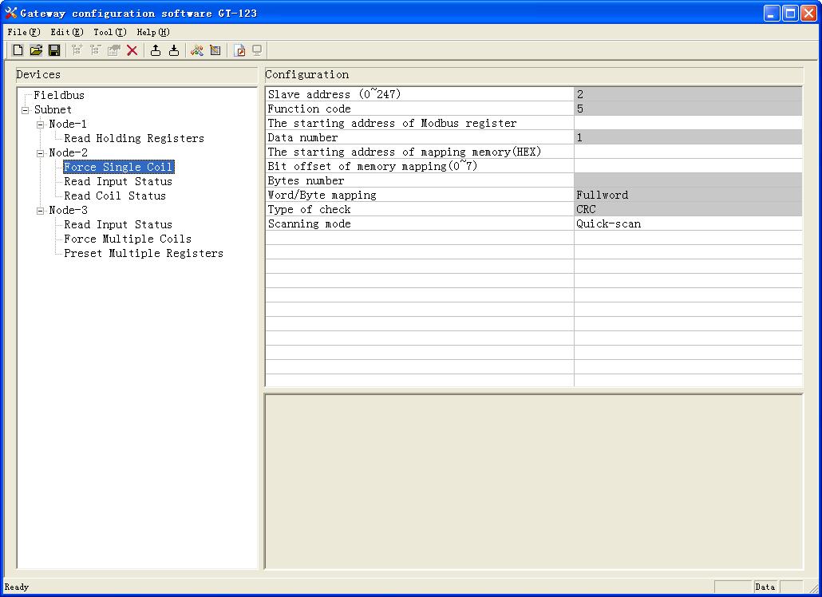Click the upload configuration arrow icon
Image resolution: width=822 pixels, height=597 pixels.
click(x=156, y=50)
